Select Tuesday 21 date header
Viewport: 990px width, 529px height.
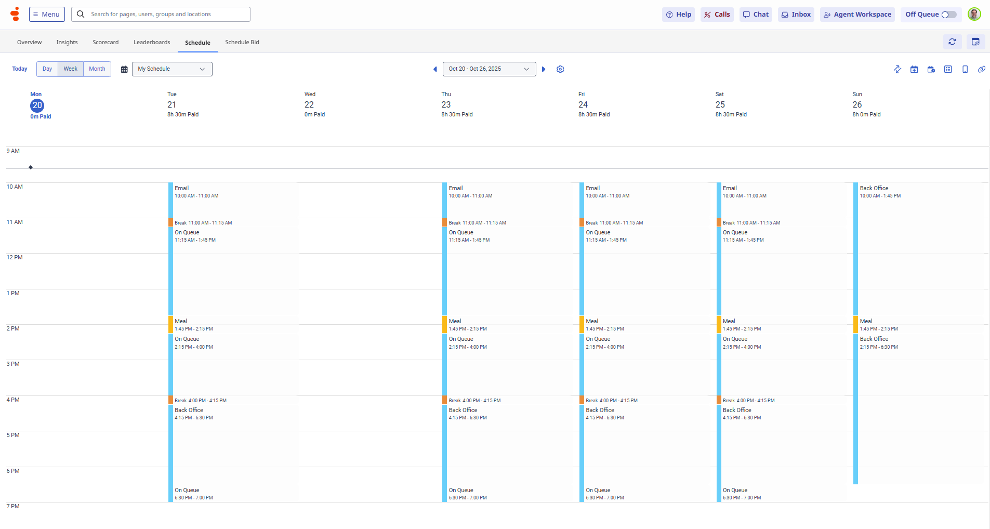171,104
